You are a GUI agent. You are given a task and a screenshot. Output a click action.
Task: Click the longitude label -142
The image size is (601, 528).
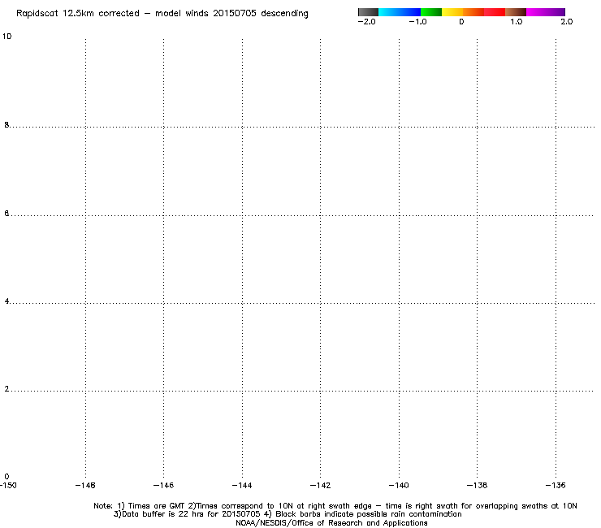[320, 486]
